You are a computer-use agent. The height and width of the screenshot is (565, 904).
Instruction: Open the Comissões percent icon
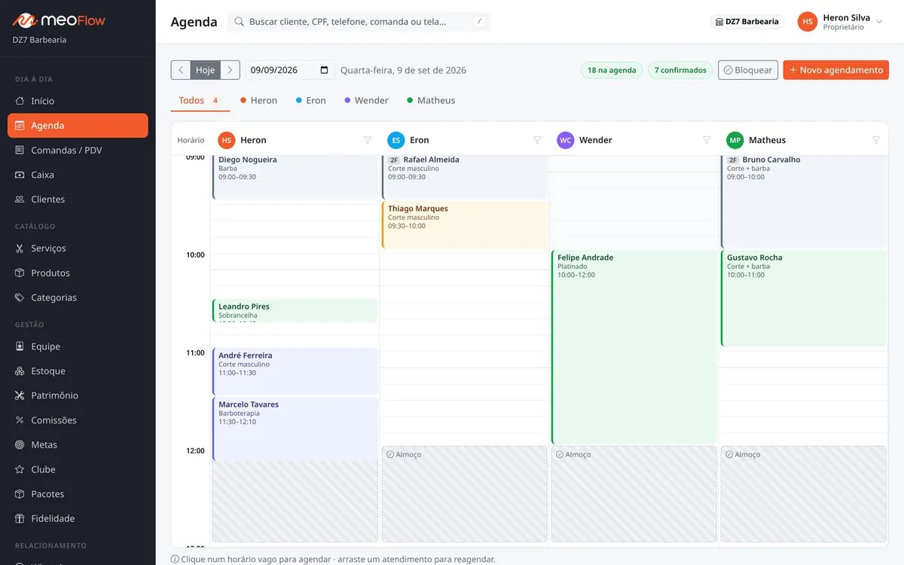[x=20, y=420]
